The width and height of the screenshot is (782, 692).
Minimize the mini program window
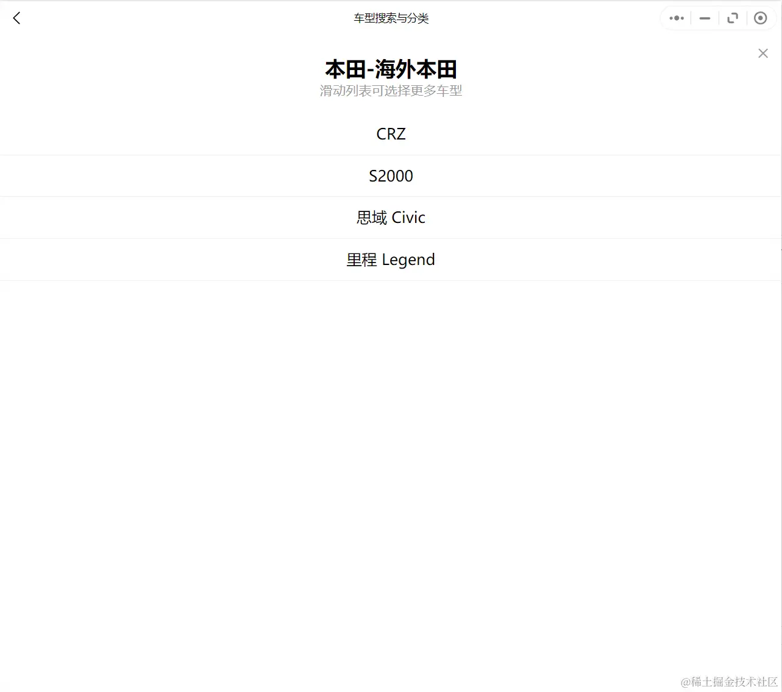[705, 18]
